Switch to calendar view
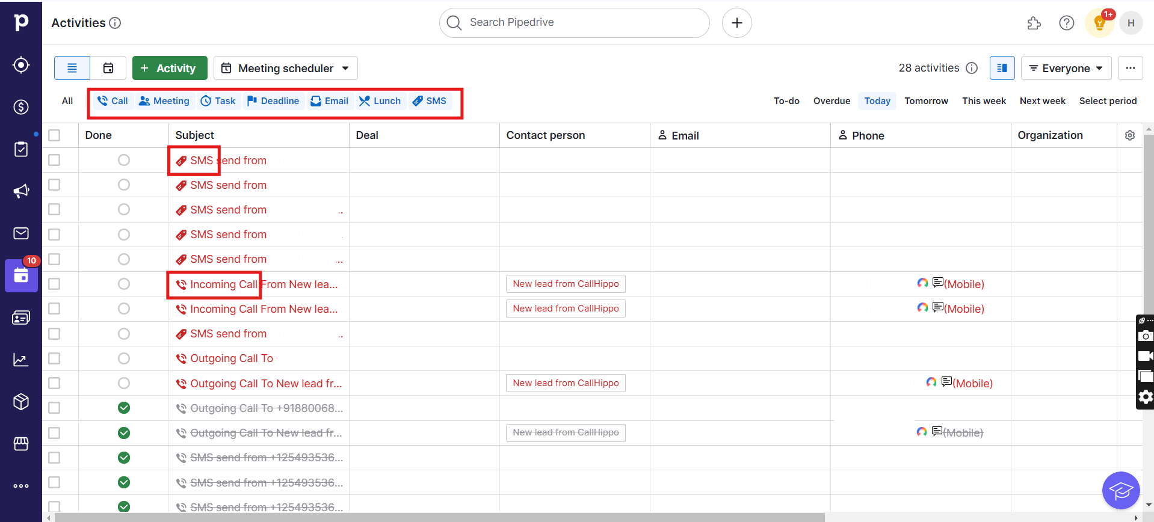The height and width of the screenshot is (522, 1154). (x=108, y=68)
